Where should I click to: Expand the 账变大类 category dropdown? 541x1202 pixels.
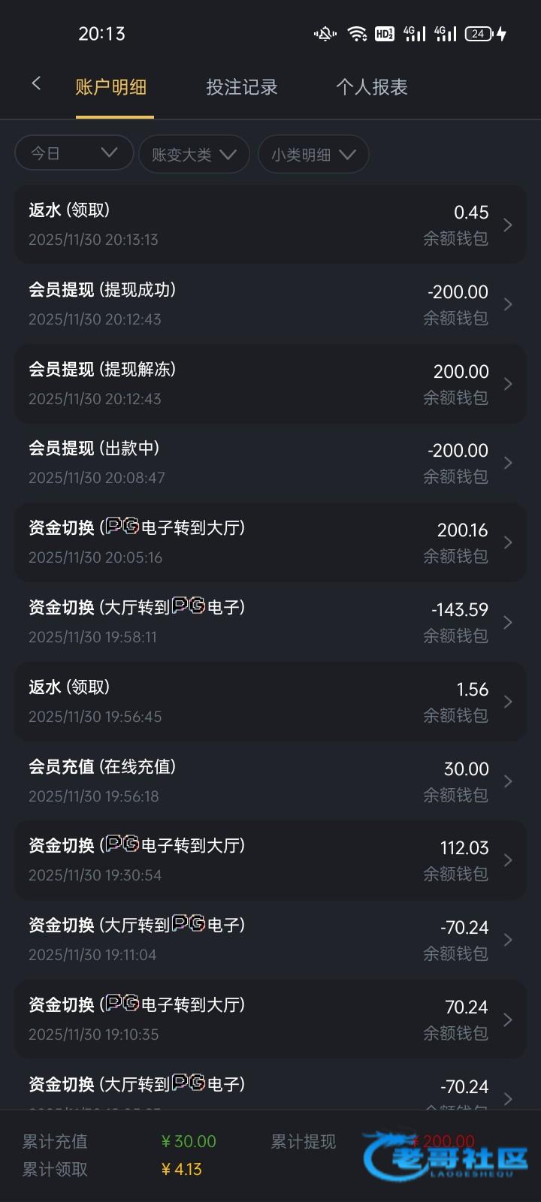coord(194,154)
